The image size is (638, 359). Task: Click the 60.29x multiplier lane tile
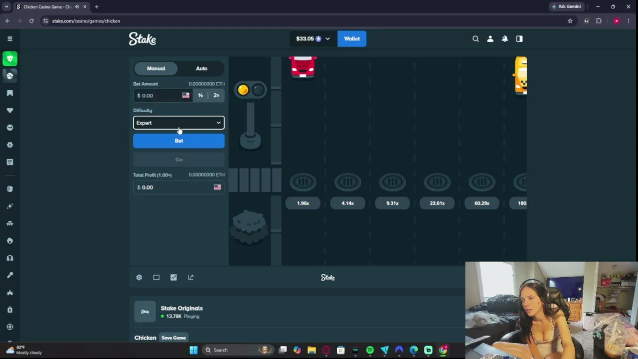pyautogui.click(x=482, y=203)
